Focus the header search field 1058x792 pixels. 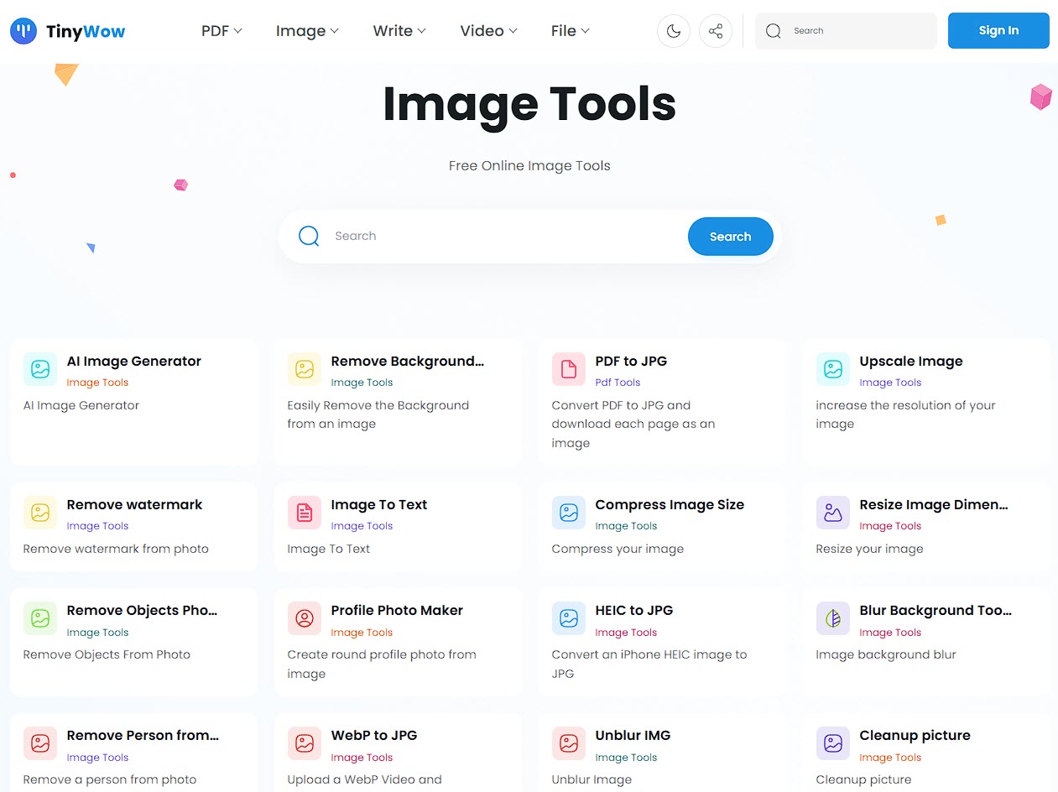point(846,31)
